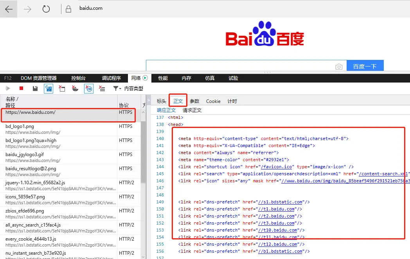Select the nu_instant_search_b73e920.js request

(x=70, y=254)
